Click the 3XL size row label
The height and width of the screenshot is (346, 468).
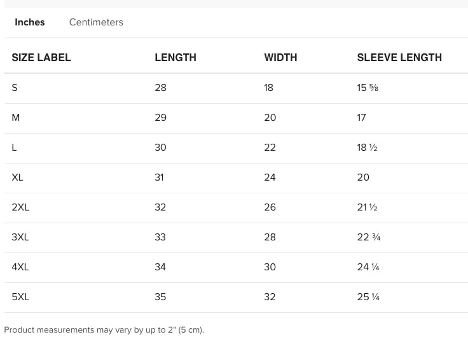pyautogui.click(x=20, y=237)
